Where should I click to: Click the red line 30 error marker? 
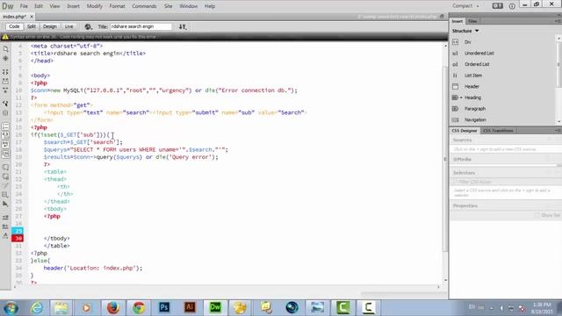pos(18,238)
